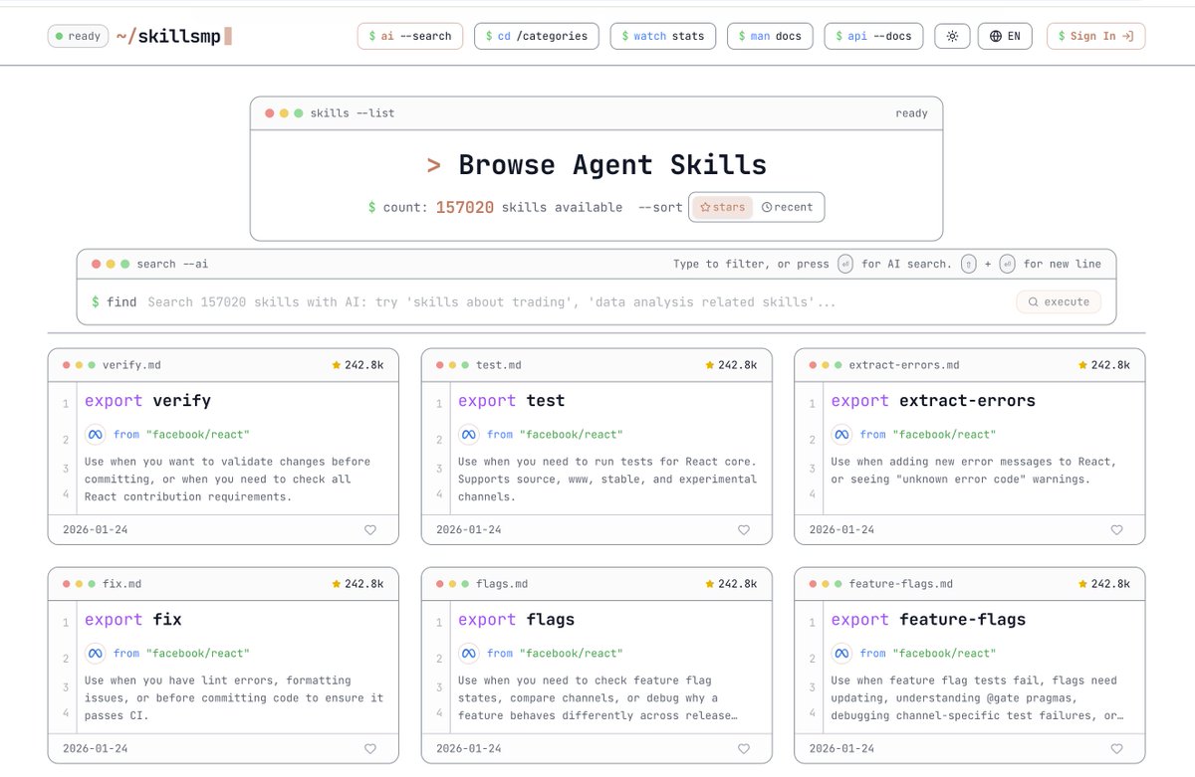This screenshot has width=1195, height=777.
Task: Favorite the fix skill with heart icon
Action: [370, 749]
